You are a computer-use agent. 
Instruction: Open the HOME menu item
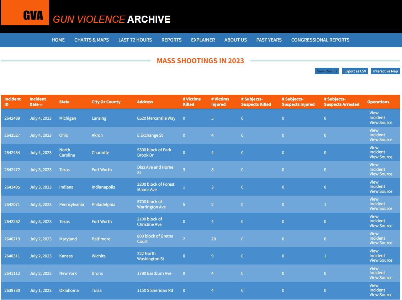point(58,40)
